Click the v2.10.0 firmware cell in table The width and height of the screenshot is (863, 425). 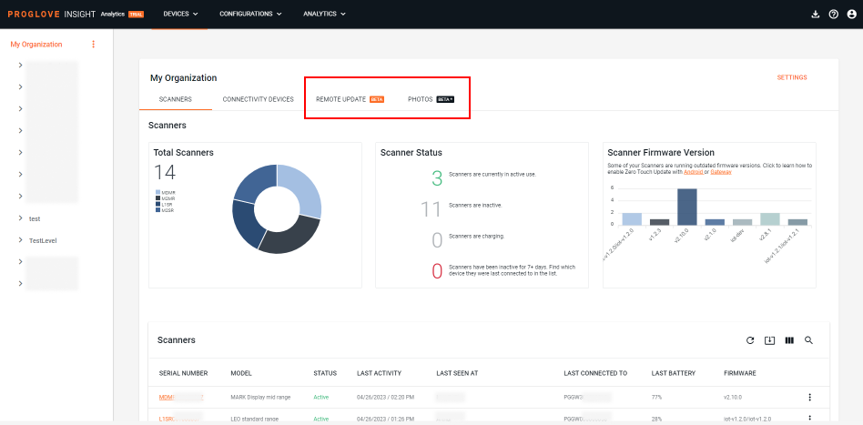coord(735,397)
